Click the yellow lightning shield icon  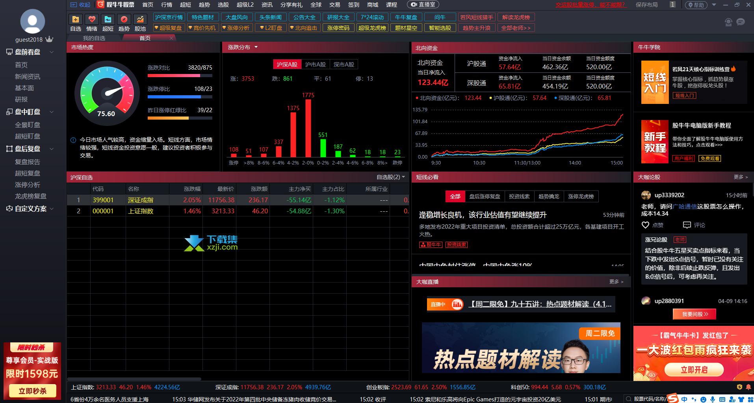(x=739, y=387)
